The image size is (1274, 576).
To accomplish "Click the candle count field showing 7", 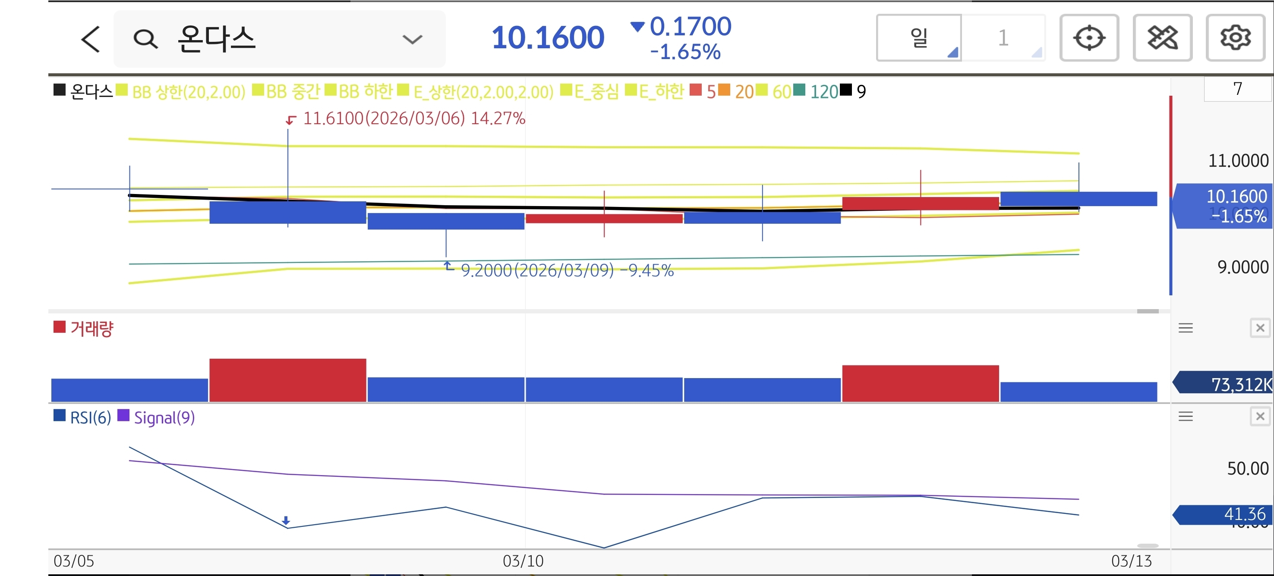I will (x=1237, y=89).
